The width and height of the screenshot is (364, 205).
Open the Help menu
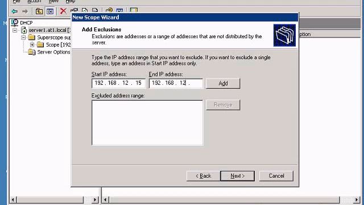(x=71, y=1)
